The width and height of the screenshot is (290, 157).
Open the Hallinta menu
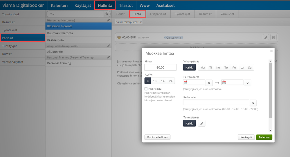click(105, 5)
